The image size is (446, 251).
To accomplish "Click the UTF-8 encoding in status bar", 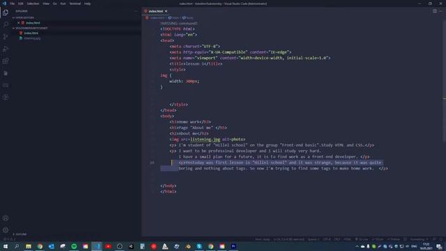I will (327, 239).
